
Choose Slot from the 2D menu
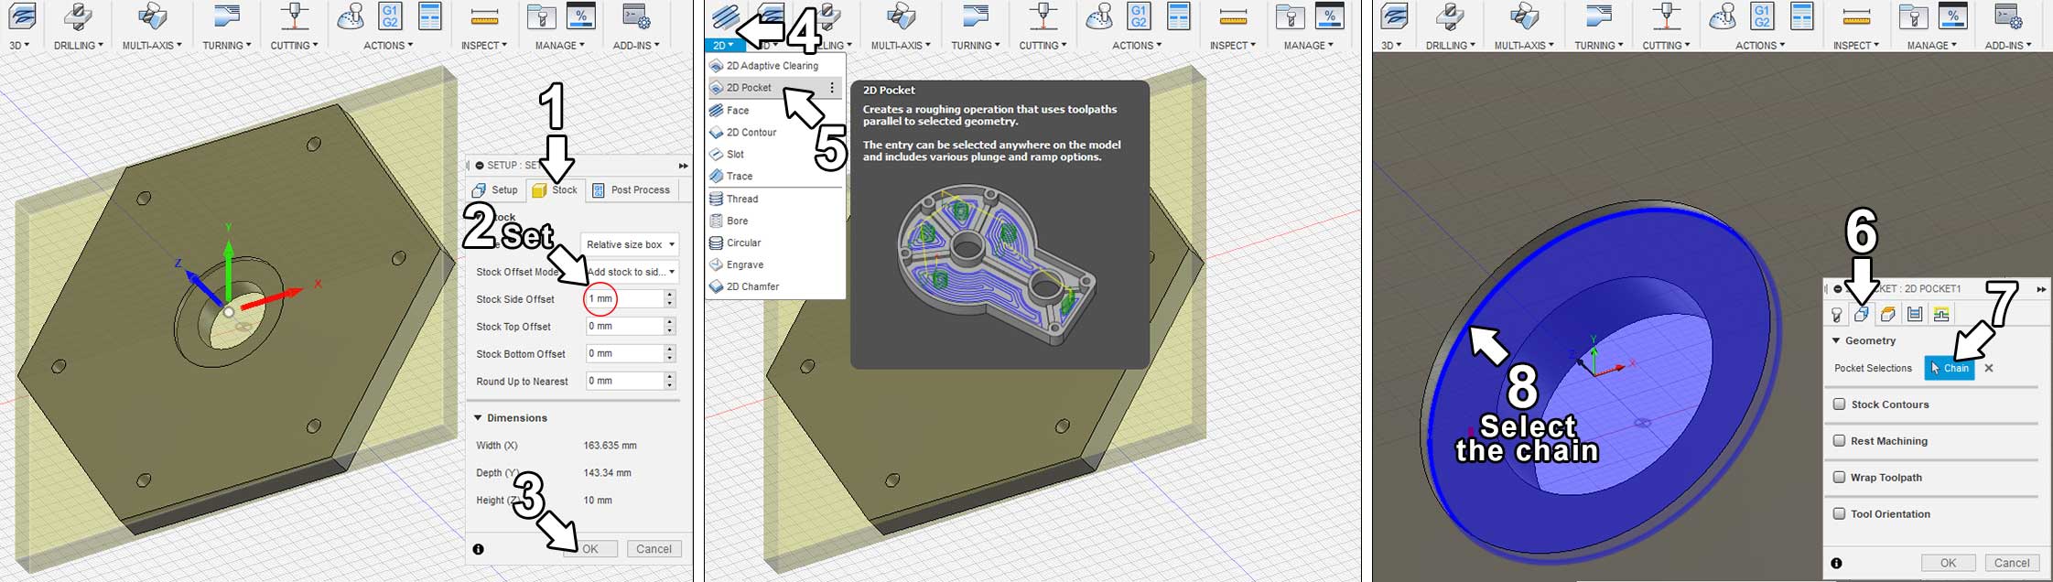pos(774,154)
